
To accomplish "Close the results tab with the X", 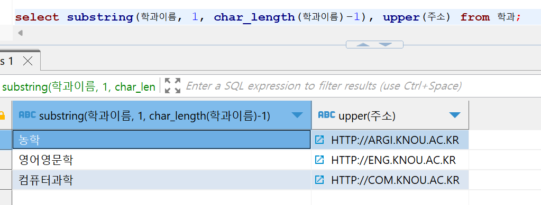I will [x=27, y=61].
